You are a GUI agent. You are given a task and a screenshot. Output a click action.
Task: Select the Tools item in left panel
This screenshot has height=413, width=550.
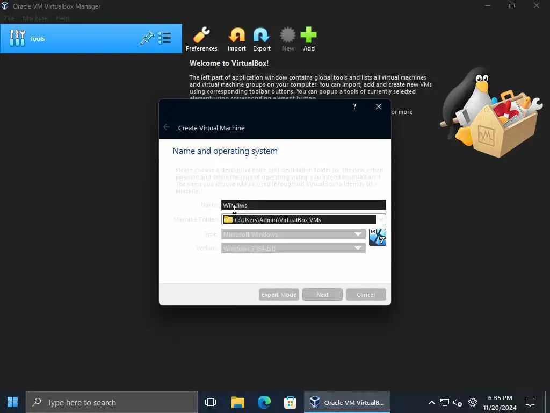[91, 39]
